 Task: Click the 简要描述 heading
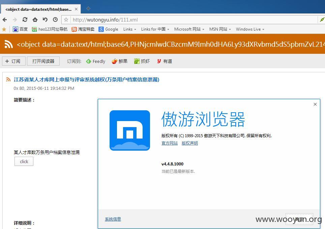click(x=24, y=100)
